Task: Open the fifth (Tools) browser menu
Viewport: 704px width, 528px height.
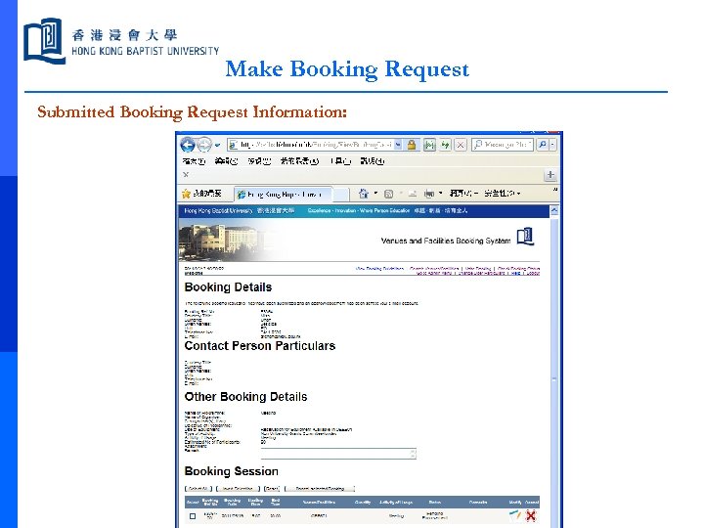Action: point(340,160)
